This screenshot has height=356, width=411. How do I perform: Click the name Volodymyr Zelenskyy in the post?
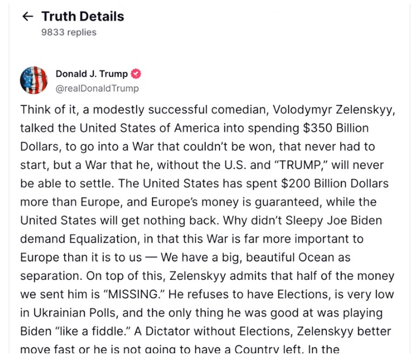[334, 110]
